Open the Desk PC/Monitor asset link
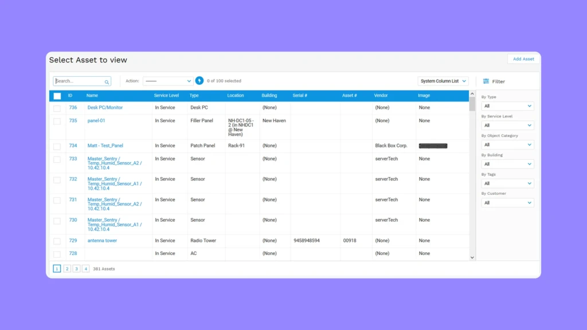587x330 pixels. tap(105, 108)
